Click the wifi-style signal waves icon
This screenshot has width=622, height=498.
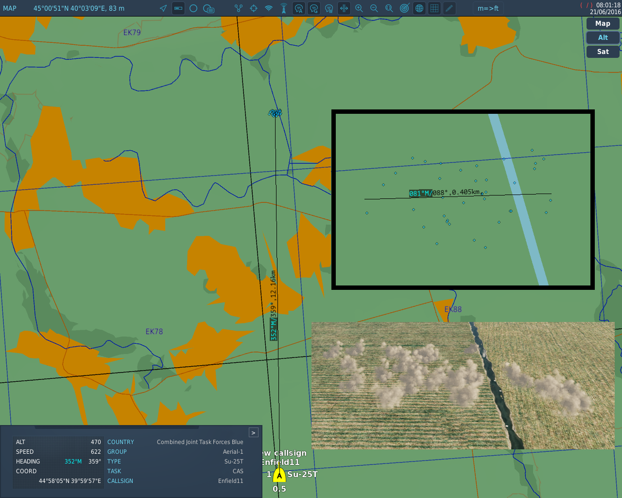[x=269, y=8]
